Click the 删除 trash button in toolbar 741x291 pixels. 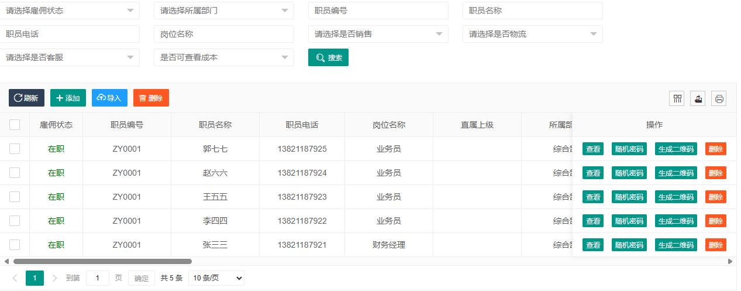pyautogui.click(x=151, y=98)
